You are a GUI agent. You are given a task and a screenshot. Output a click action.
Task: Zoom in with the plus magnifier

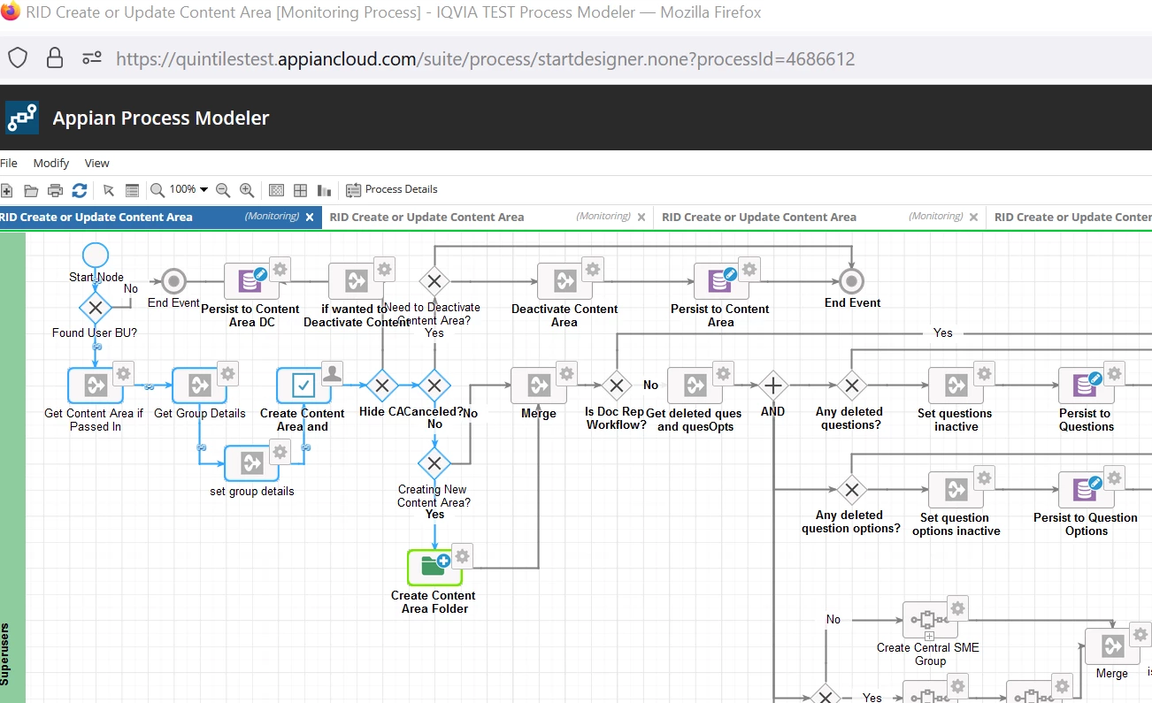(x=247, y=190)
